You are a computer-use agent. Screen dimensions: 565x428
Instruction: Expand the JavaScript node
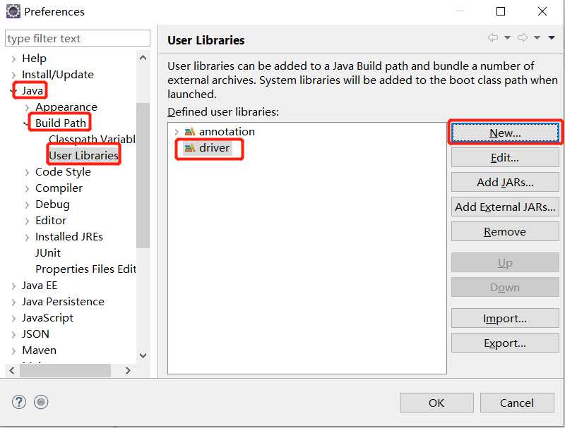[x=13, y=318]
